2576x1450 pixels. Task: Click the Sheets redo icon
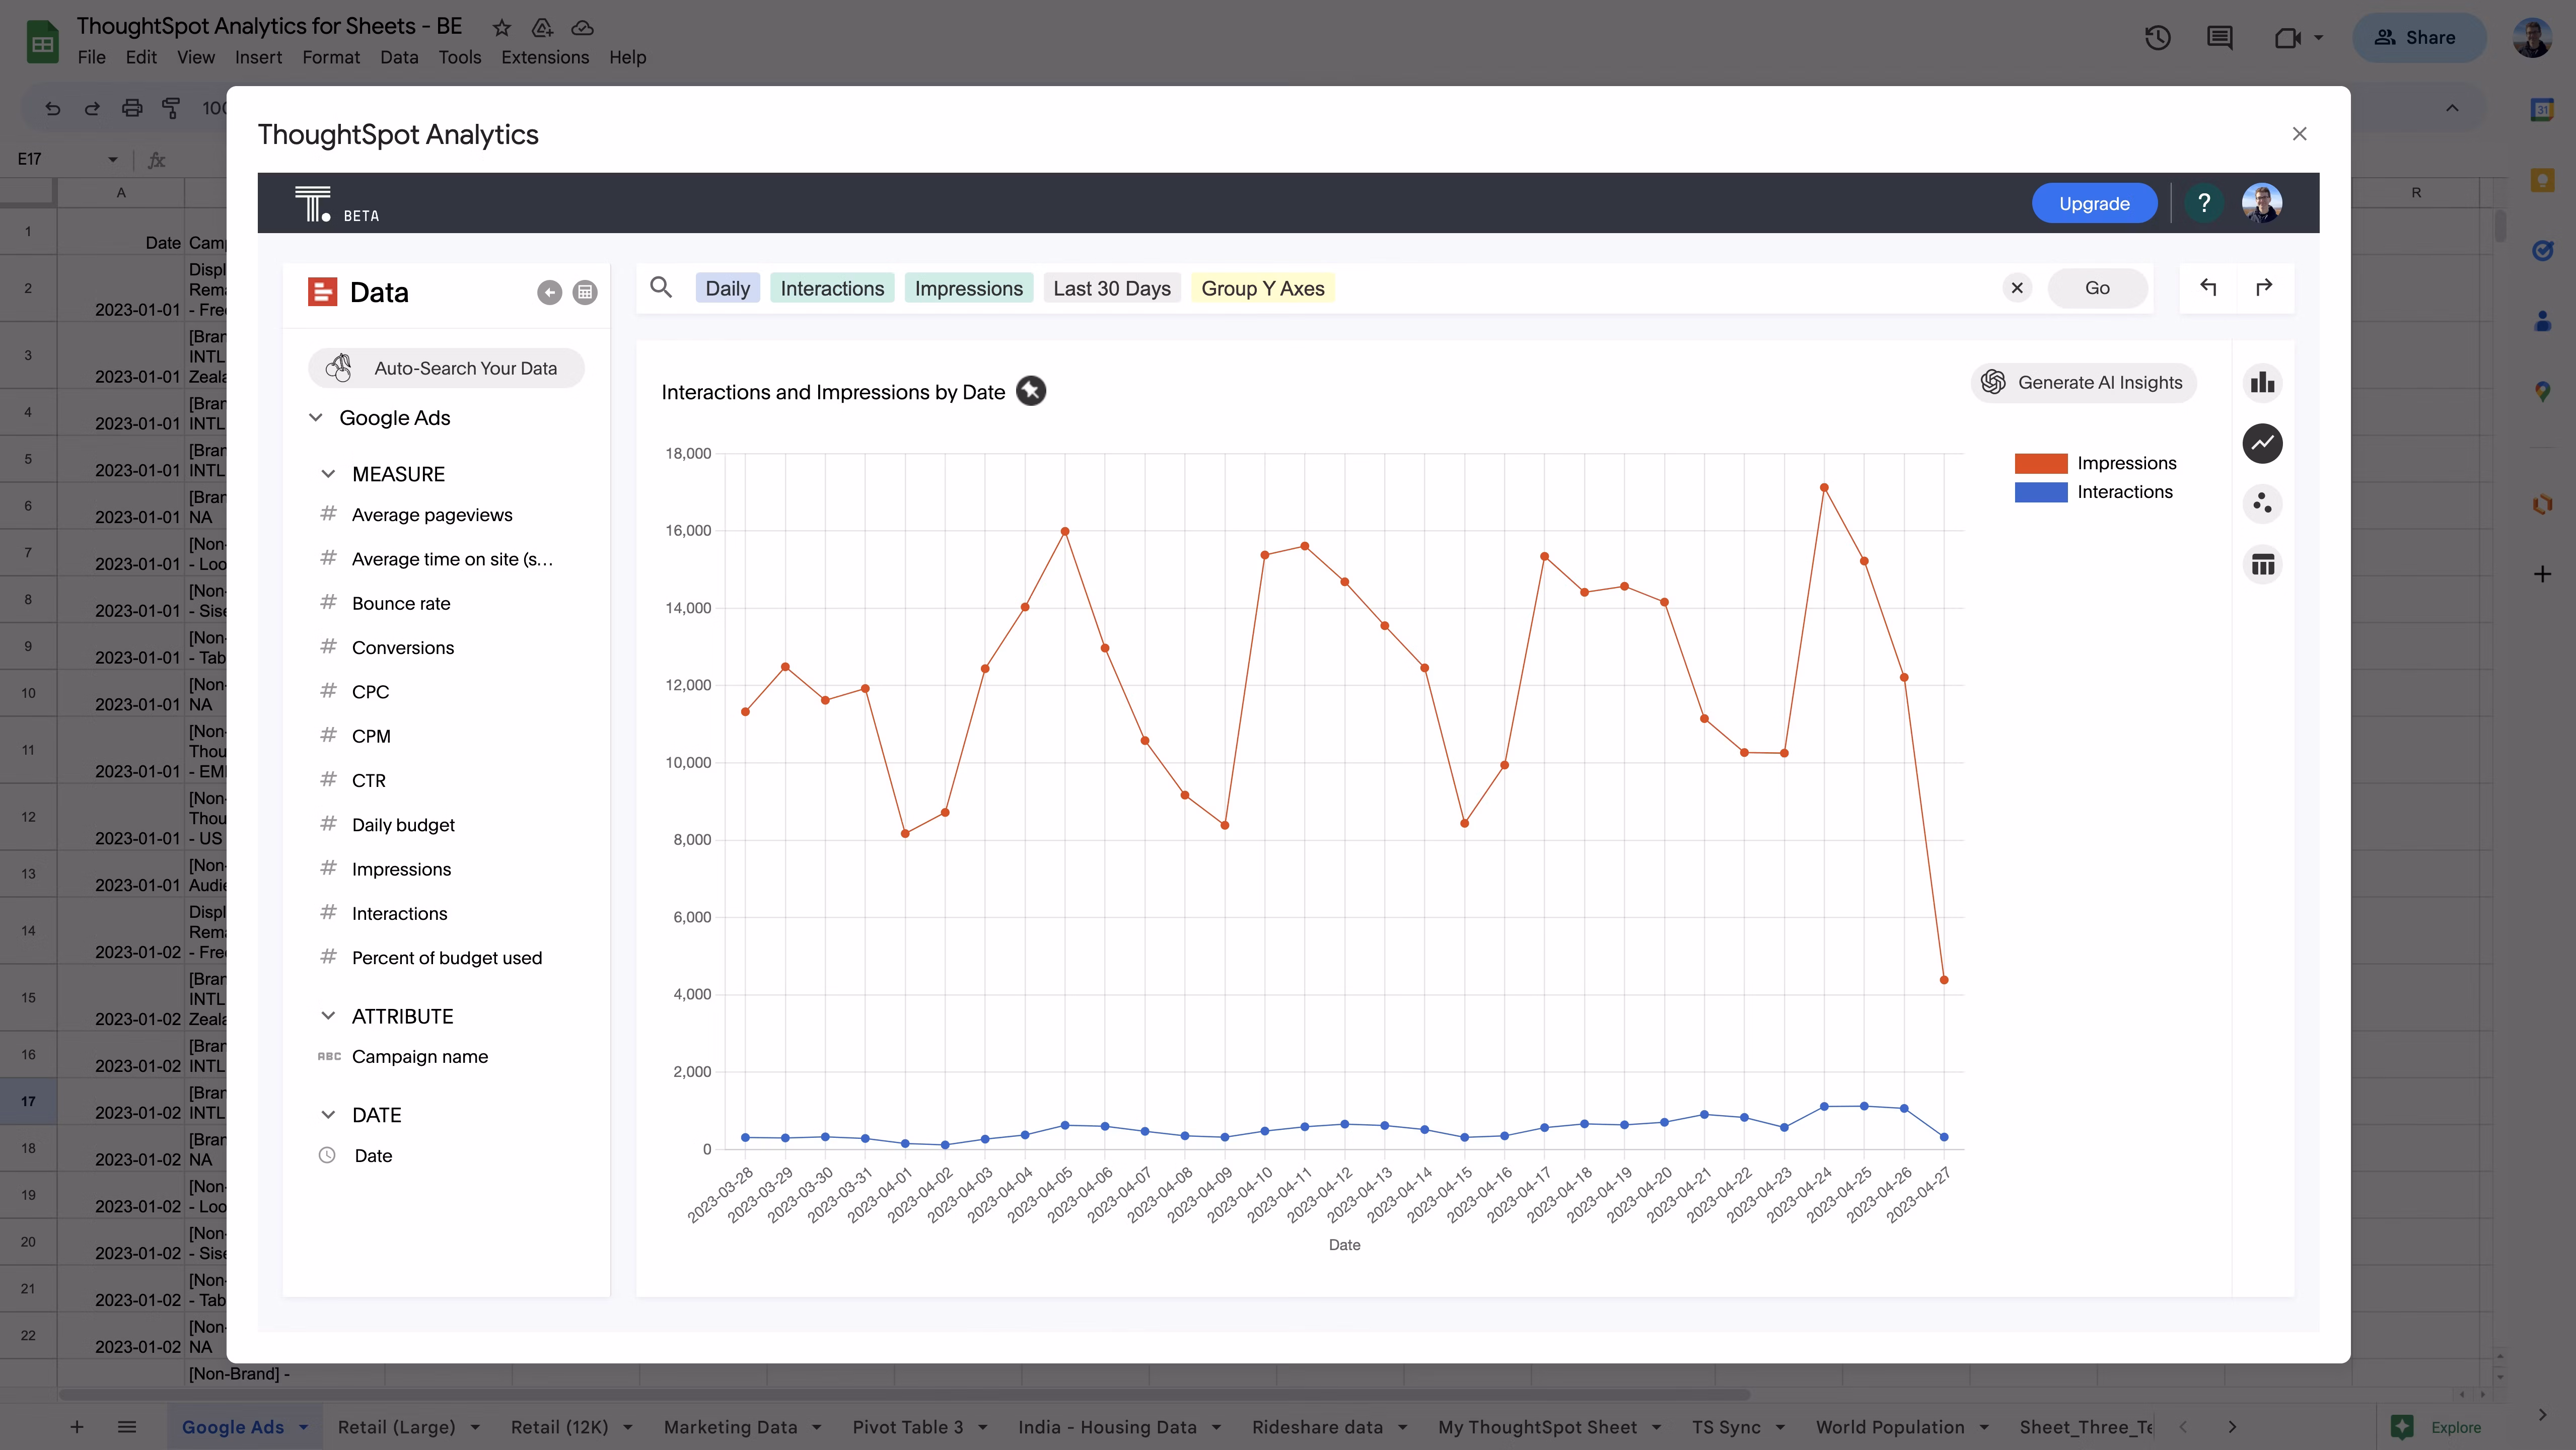tap(92, 108)
